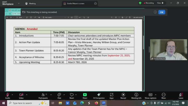This screenshot has height=106, width=188.
Task: Dismiss recording notice with OK button
Action: [162, 12]
